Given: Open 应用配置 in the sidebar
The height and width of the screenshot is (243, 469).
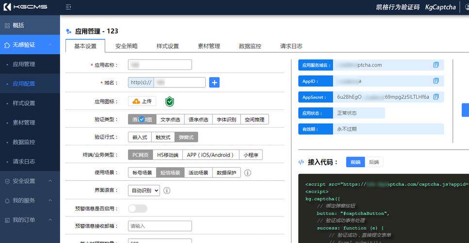Looking at the screenshot, I should (30, 84).
